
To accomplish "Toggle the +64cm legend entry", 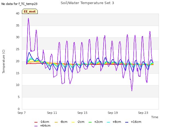I will point(42,126).
